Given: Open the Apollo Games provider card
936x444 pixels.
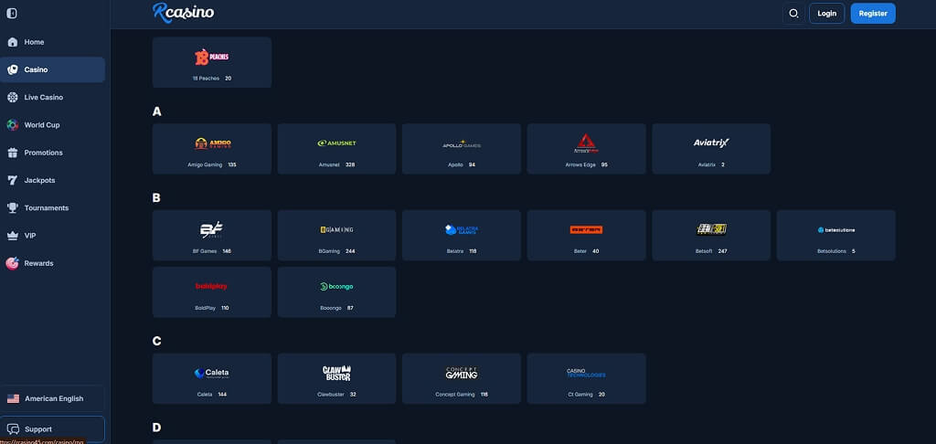Looking at the screenshot, I should [462, 149].
